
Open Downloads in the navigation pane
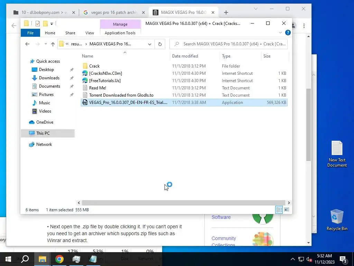pos(49,78)
